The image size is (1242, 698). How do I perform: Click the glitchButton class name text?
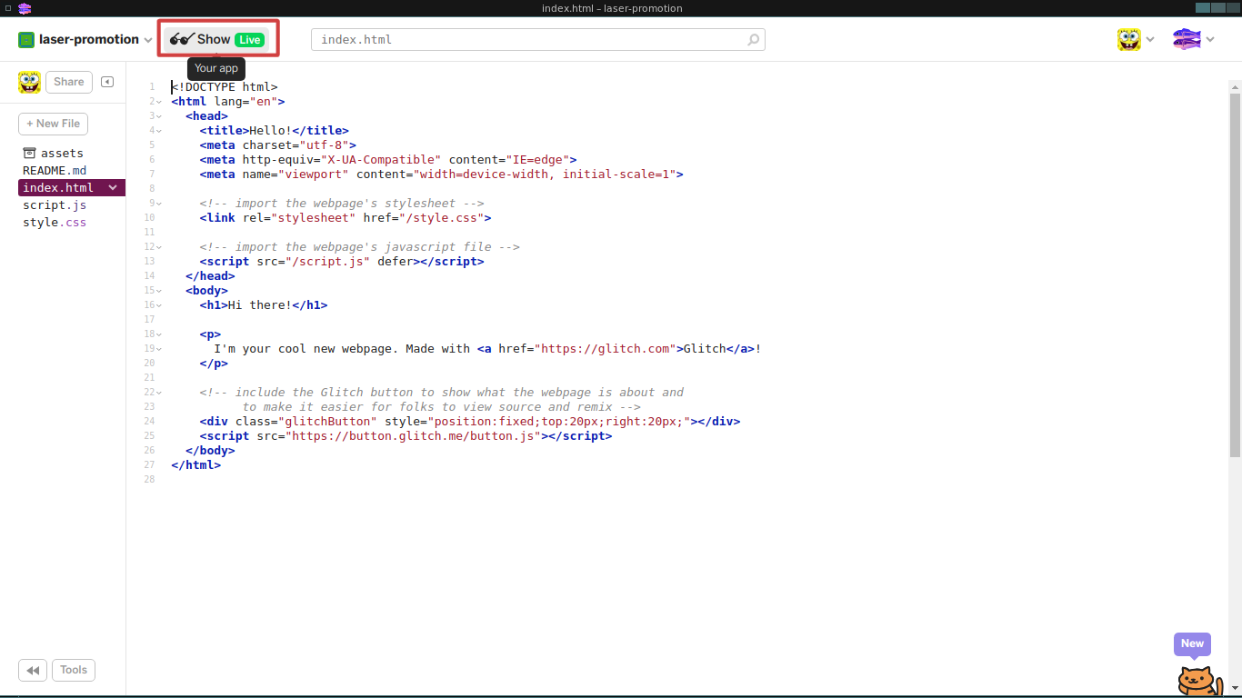coord(327,422)
